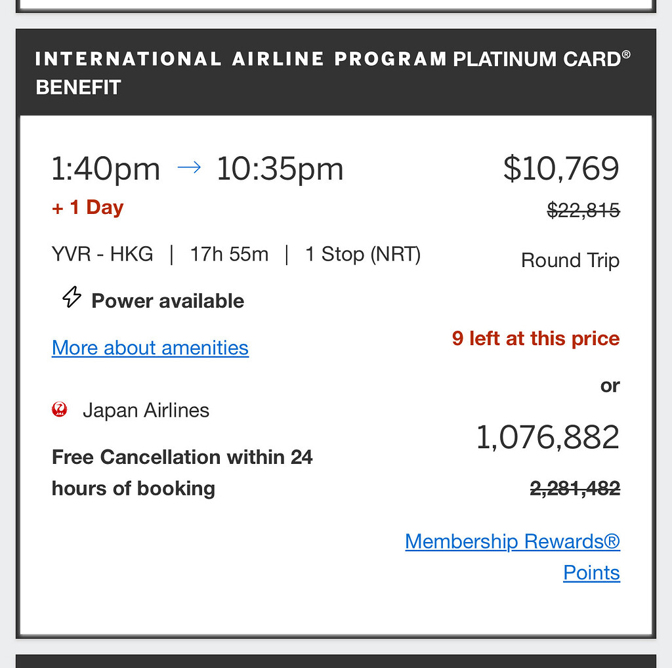Viewport: 672px width, 668px height.
Task: Click the strikethrough $22,815 original price
Action: pyautogui.click(x=582, y=210)
